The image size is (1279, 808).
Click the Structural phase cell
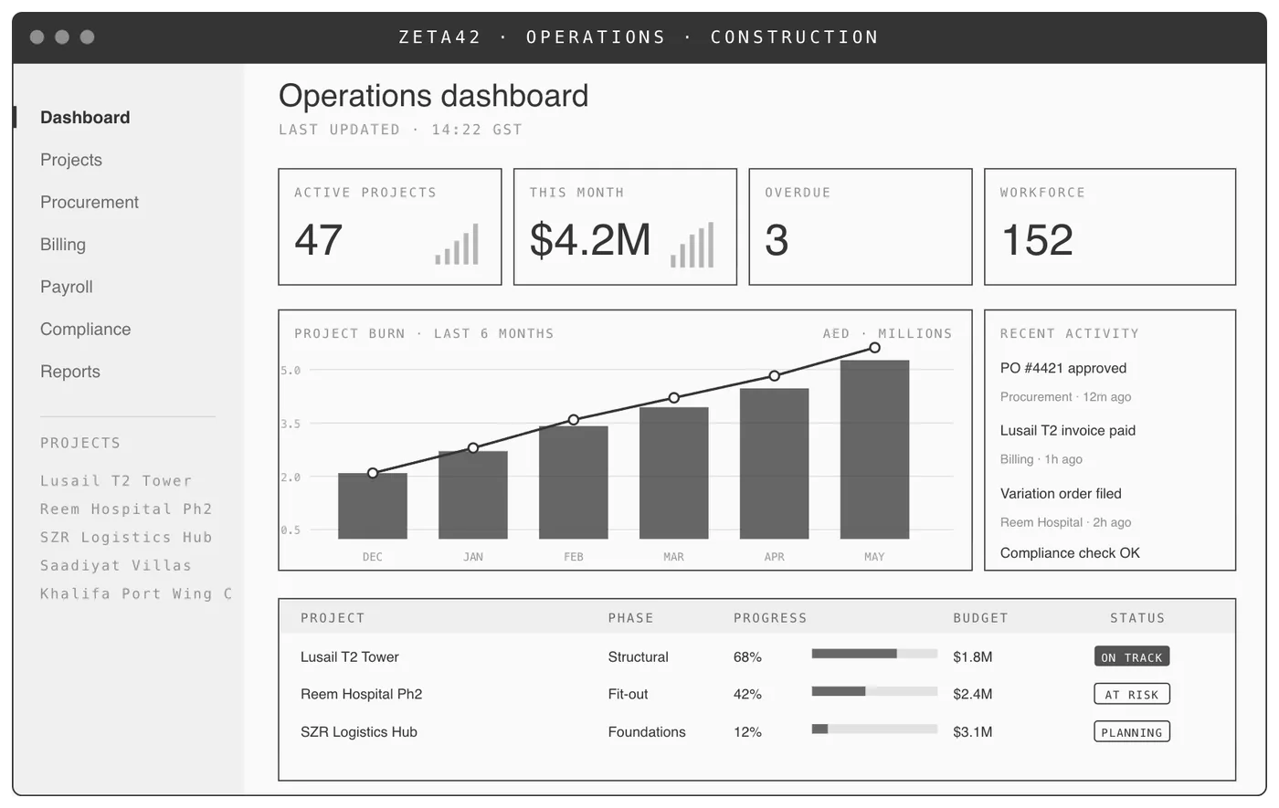coord(639,657)
